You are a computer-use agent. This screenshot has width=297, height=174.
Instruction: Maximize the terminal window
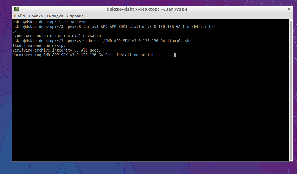click(x=283, y=9)
